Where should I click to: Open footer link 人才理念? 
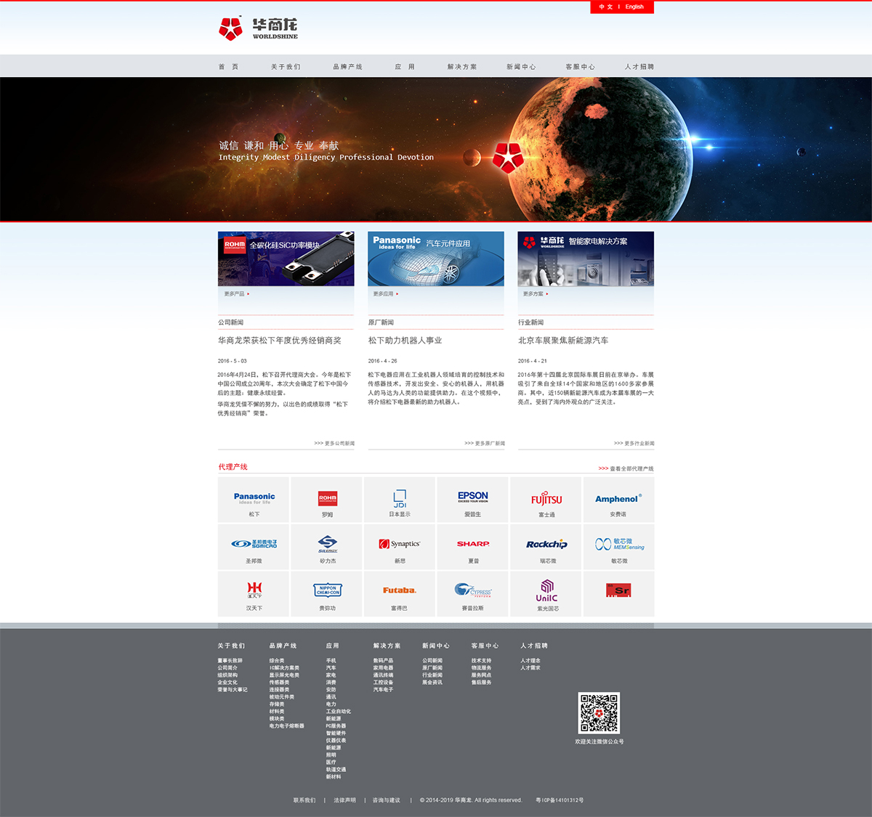pos(530,661)
